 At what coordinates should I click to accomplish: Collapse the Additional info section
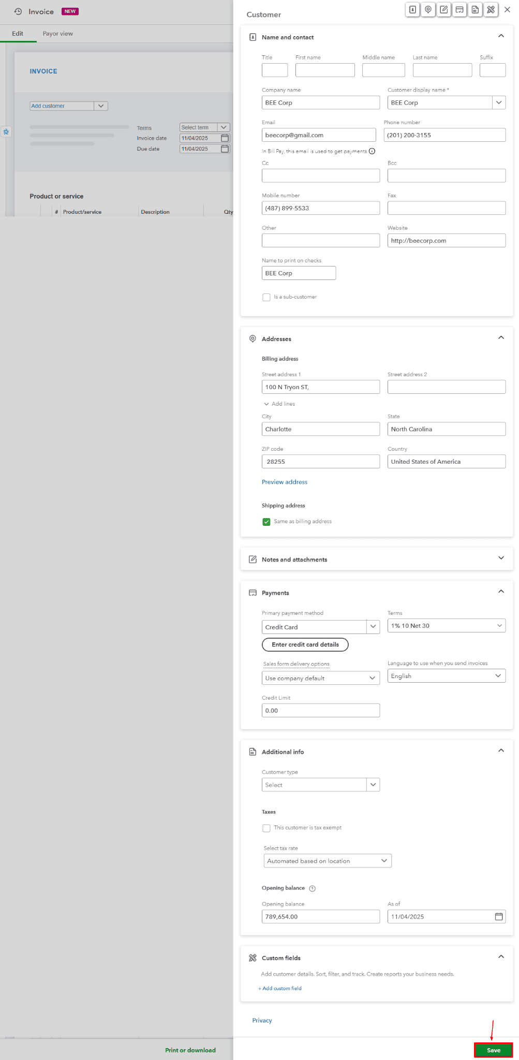[x=501, y=750]
